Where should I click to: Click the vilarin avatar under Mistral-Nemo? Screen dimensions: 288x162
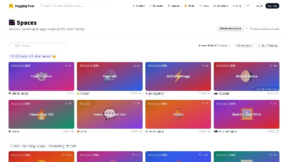click(216, 94)
